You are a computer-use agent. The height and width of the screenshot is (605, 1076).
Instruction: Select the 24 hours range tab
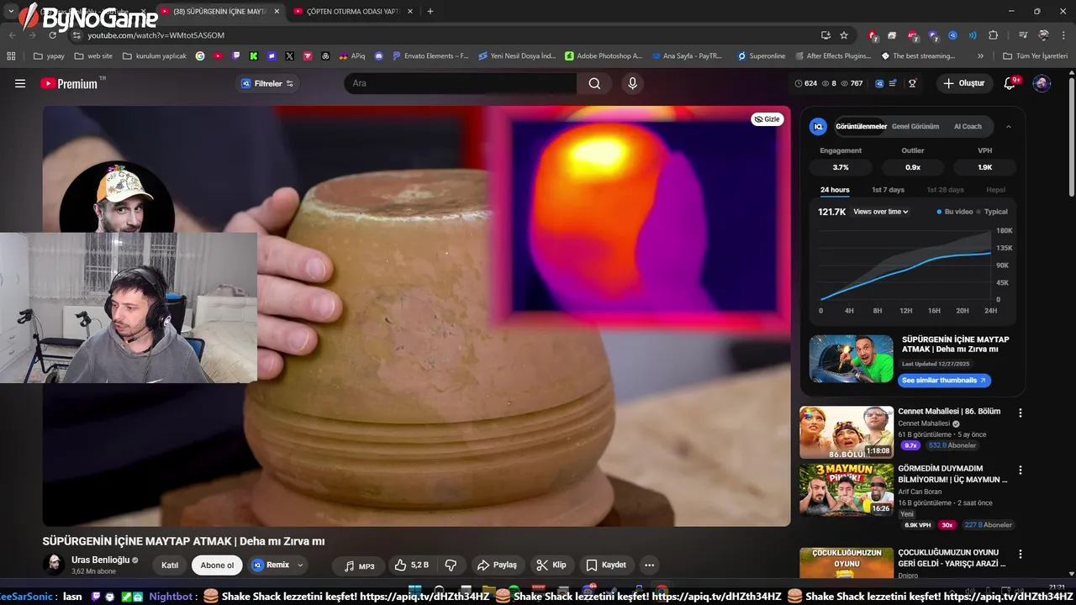click(x=835, y=190)
